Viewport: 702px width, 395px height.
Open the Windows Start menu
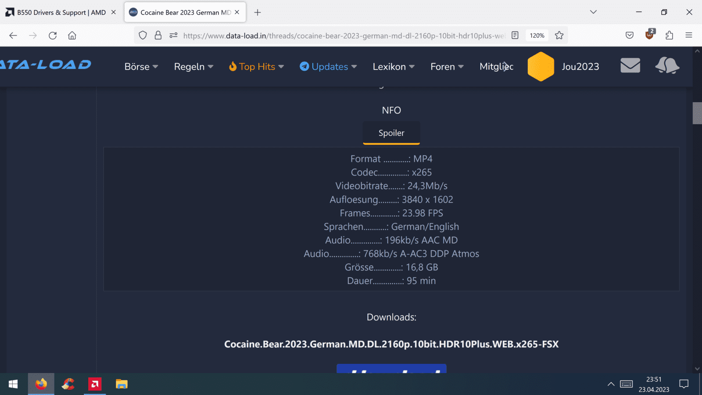13,384
